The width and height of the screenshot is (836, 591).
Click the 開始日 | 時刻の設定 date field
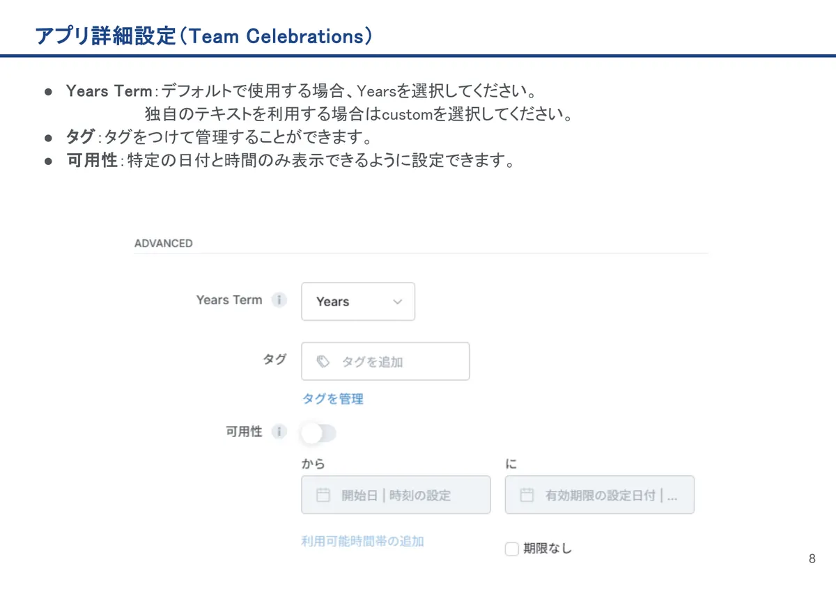click(x=396, y=495)
